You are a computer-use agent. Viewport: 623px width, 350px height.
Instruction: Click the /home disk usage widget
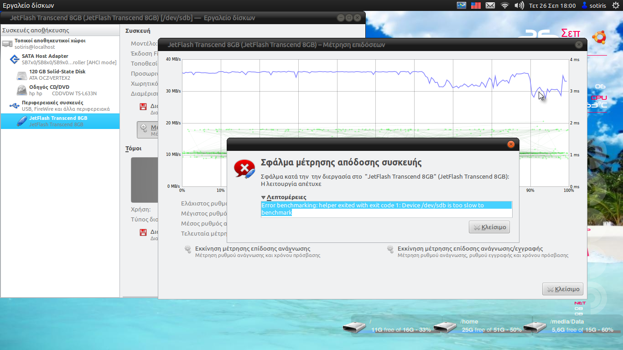[486, 326]
